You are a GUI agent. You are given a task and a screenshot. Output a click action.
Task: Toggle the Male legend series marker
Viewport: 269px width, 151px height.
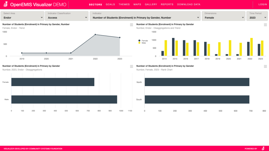(139, 43)
